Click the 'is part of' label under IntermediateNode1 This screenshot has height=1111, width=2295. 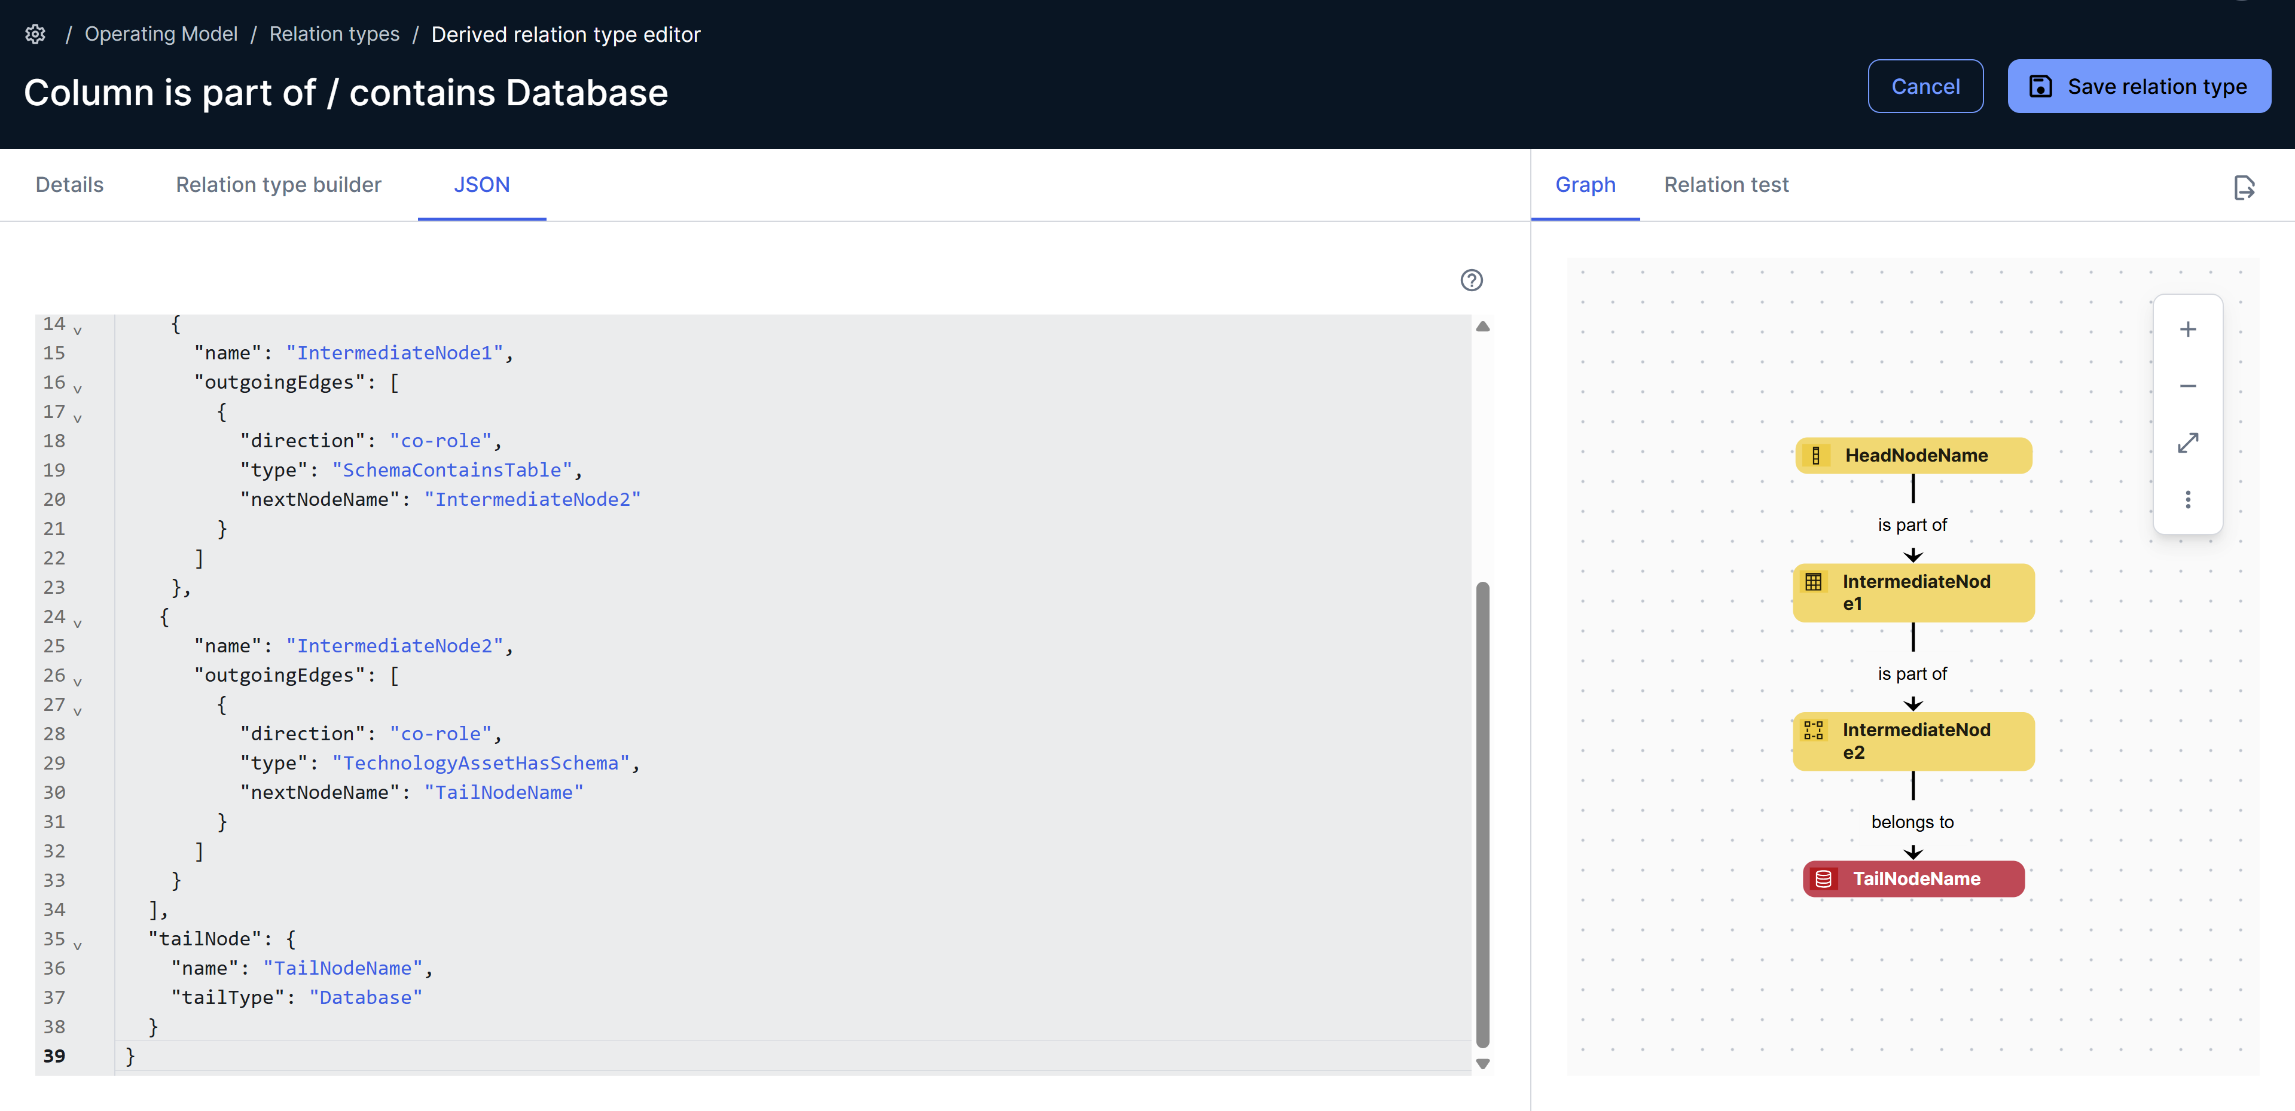coord(1912,673)
